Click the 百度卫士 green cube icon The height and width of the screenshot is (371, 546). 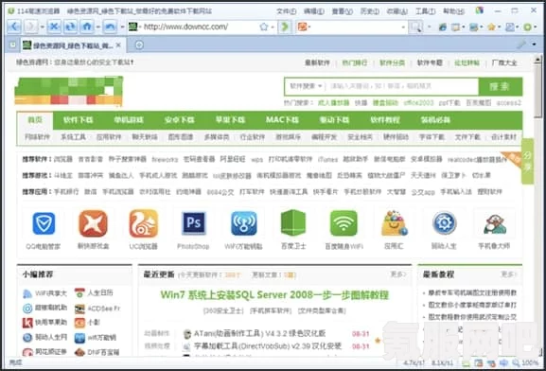coord(293,223)
